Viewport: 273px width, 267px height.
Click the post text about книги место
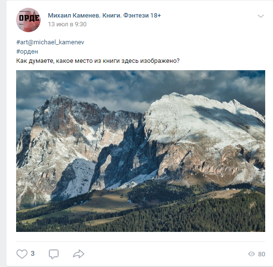(x=98, y=61)
